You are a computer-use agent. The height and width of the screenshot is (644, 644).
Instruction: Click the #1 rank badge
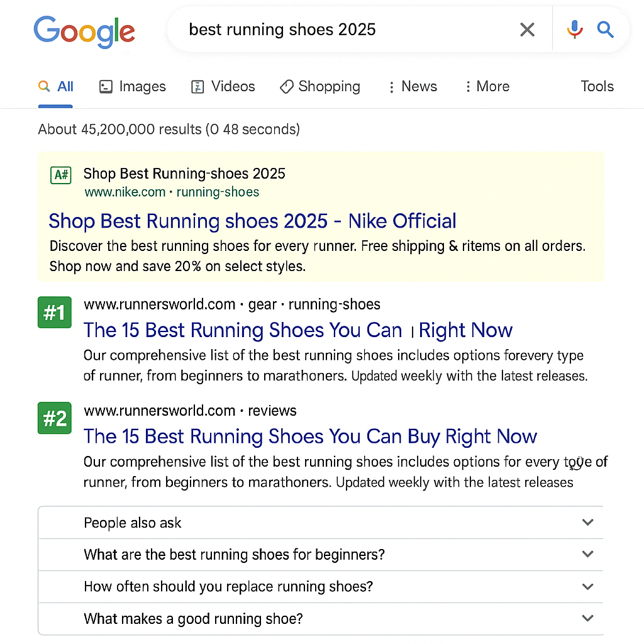point(55,313)
